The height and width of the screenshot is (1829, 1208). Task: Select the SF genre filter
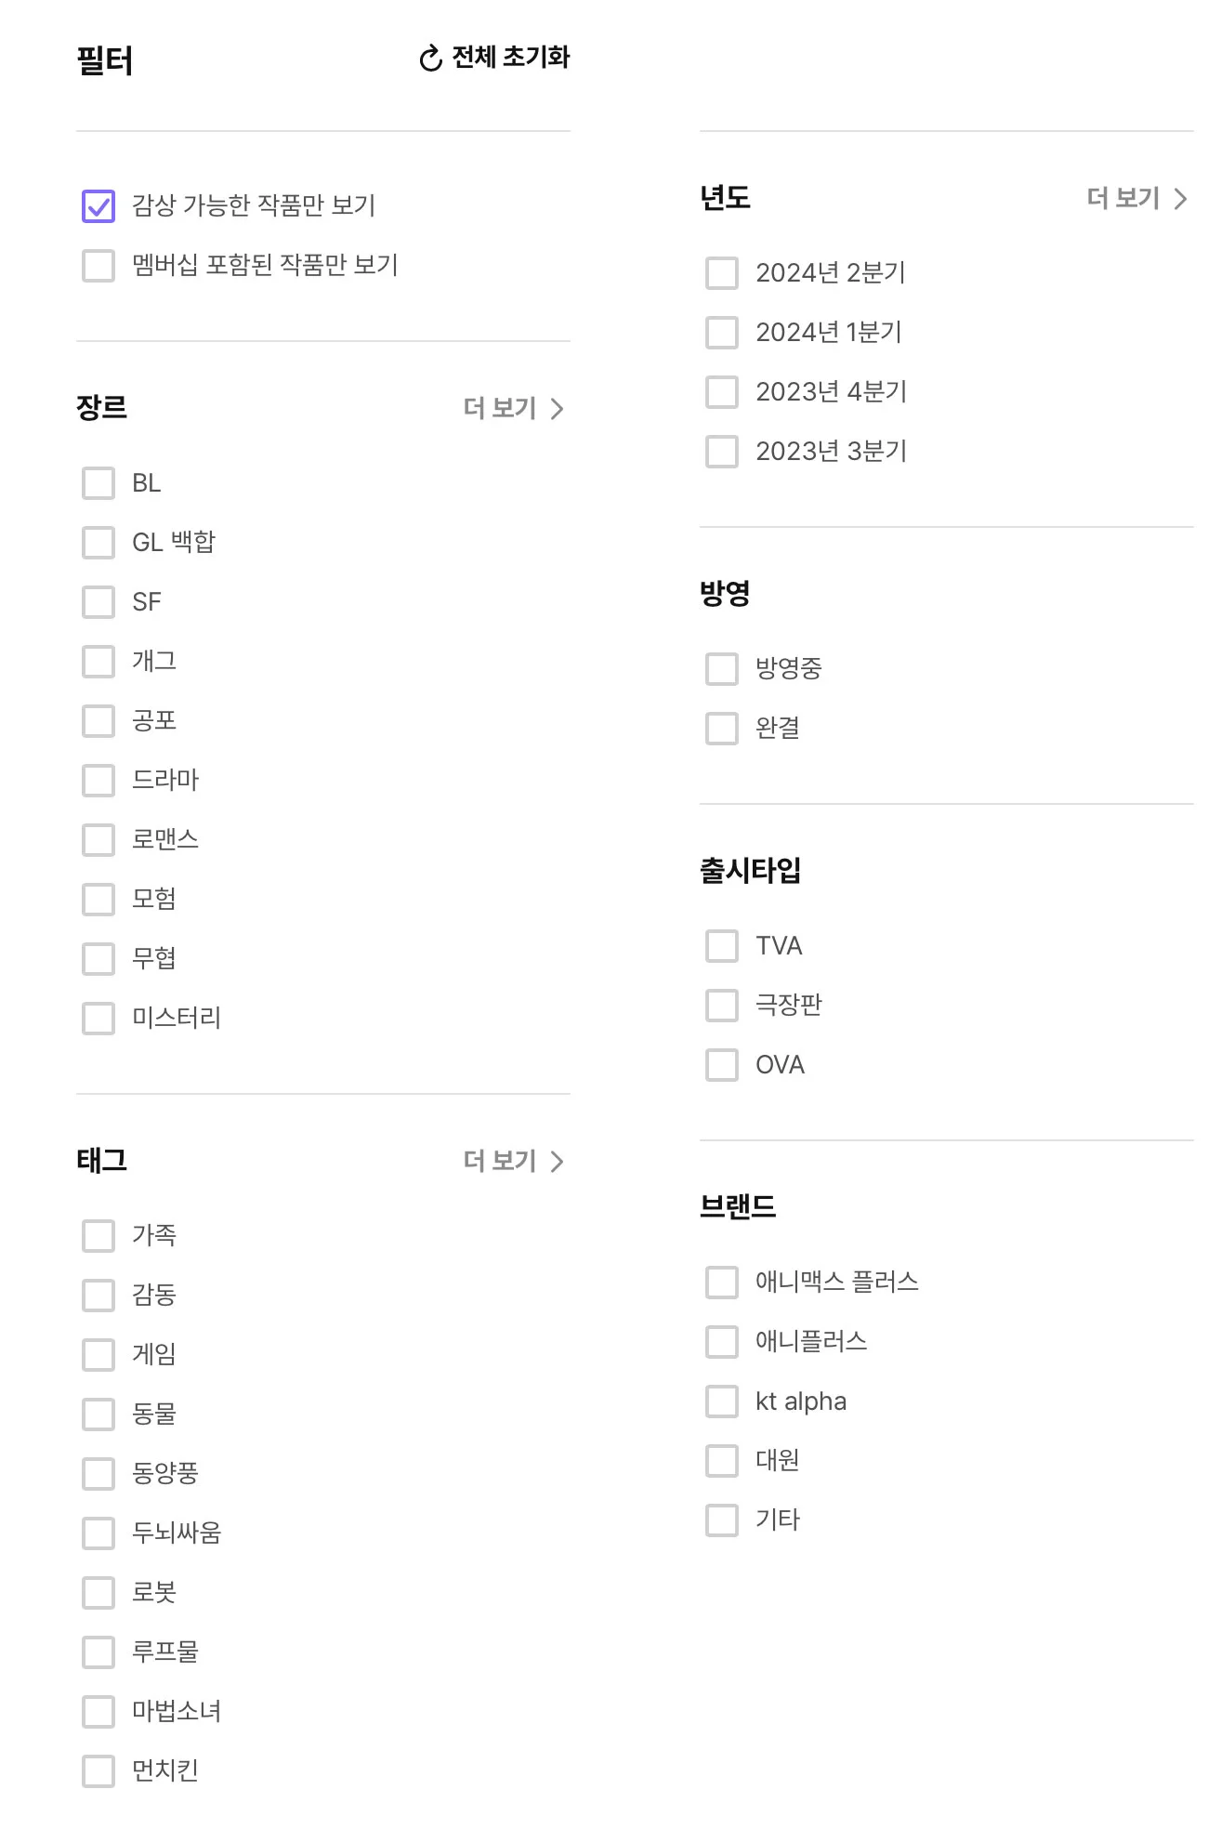point(97,602)
